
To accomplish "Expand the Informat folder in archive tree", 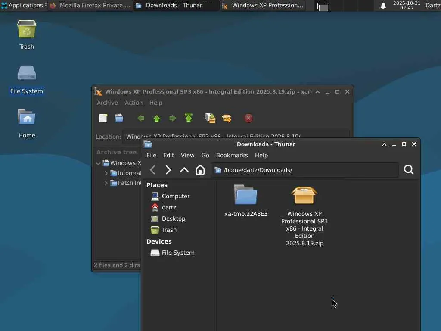I will (x=106, y=173).
